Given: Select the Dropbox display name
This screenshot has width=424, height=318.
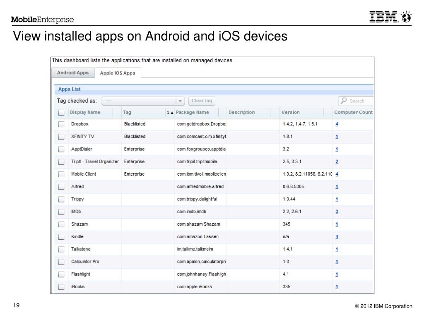Looking at the screenshot, I should [x=80, y=124].
